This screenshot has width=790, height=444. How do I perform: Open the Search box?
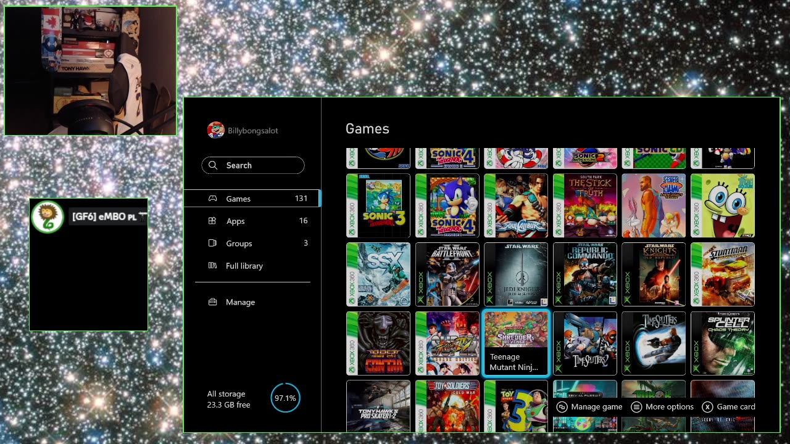point(253,165)
